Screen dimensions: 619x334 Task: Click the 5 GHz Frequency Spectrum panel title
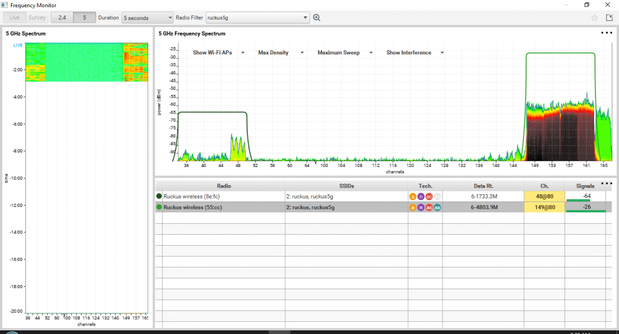click(192, 34)
